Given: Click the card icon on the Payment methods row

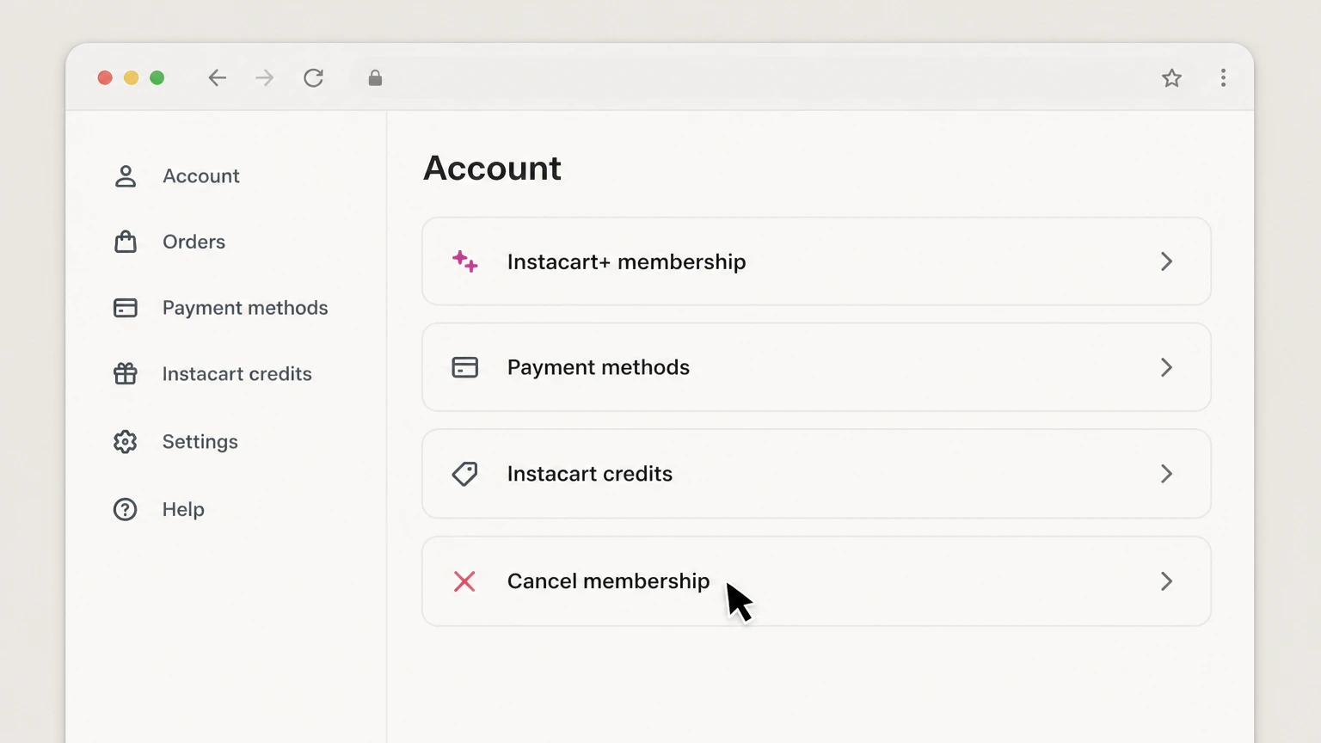Looking at the screenshot, I should tap(465, 368).
